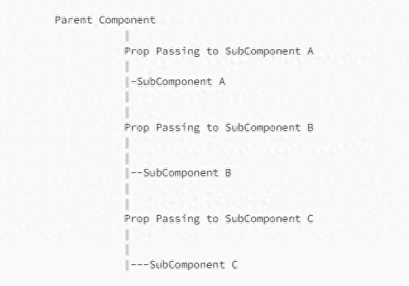
Task: Click the 'Parent Component' root label
Action: [x=105, y=20]
